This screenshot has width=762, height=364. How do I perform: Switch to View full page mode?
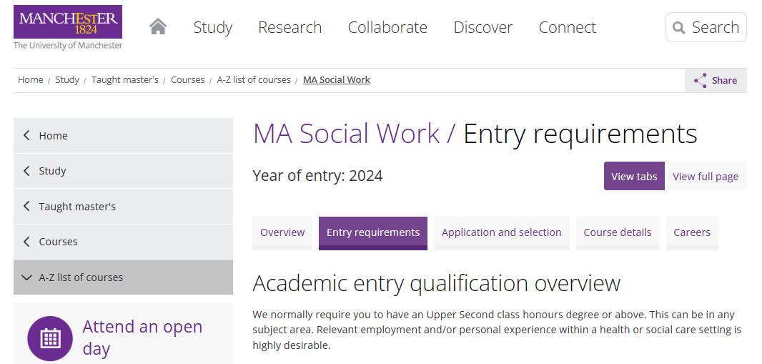[706, 177]
